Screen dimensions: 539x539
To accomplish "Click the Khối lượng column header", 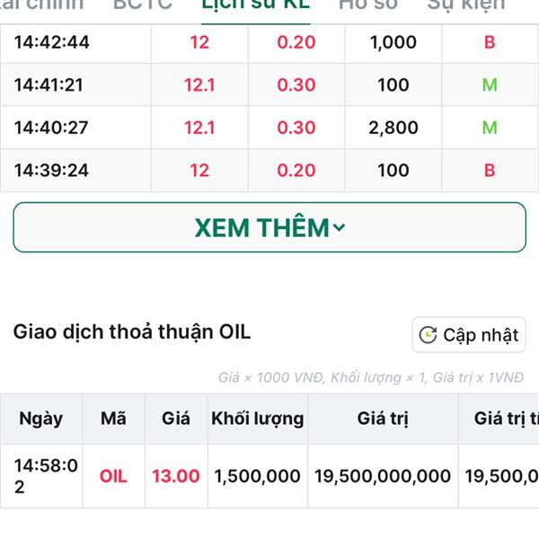I will pos(258,419).
